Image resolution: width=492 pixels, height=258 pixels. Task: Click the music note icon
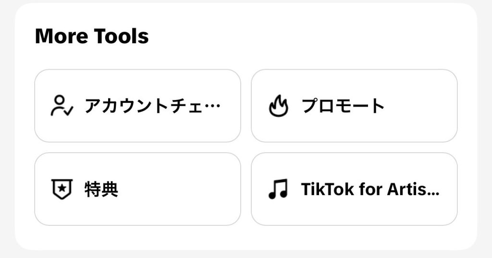pos(278,189)
